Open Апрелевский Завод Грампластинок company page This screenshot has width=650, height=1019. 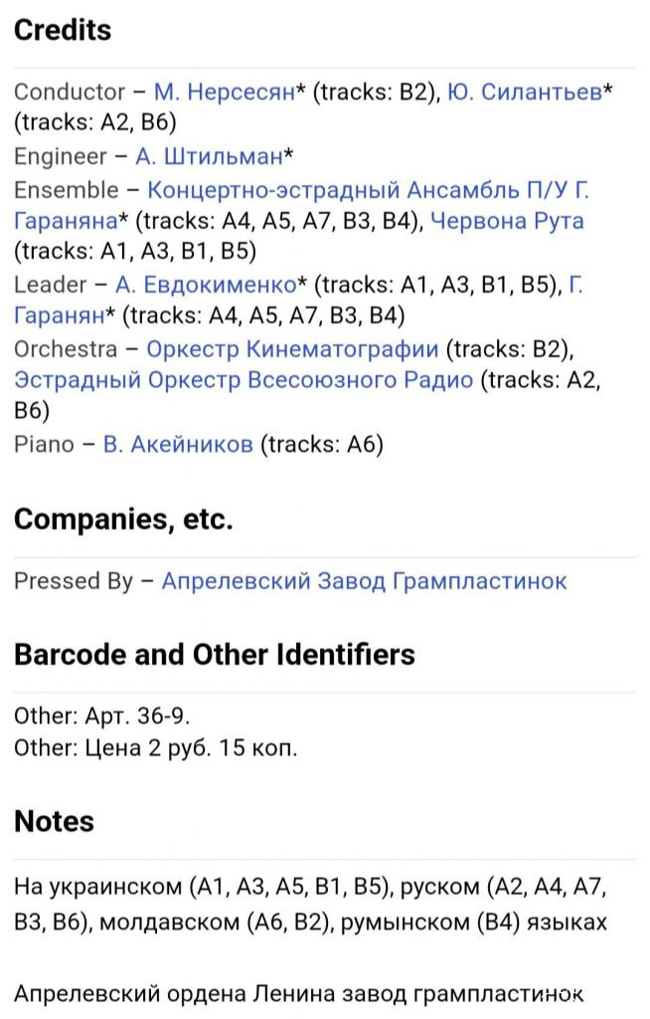[x=364, y=581]
